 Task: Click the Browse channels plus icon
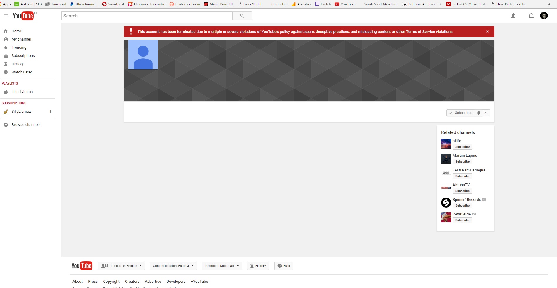pyautogui.click(x=6, y=125)
